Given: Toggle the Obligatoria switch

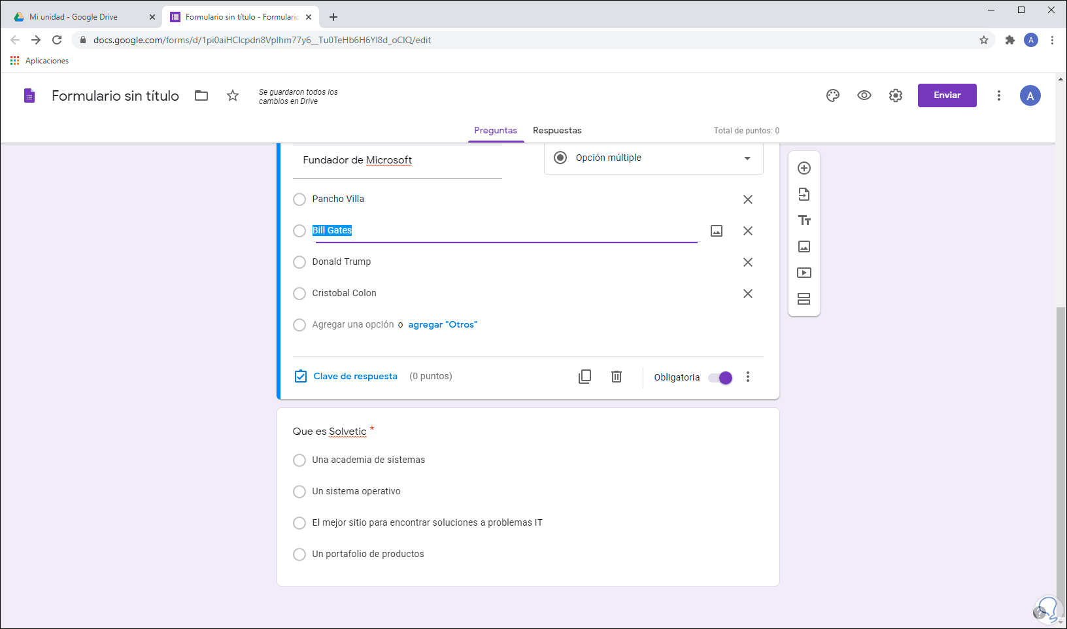Looking at the screenshot, I should [x=720, y=377].
